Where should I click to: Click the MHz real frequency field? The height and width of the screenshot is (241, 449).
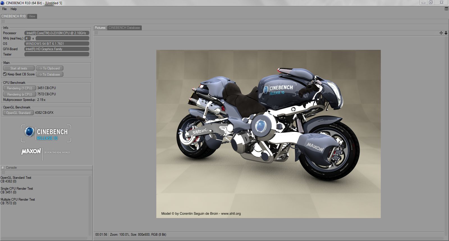(62, 38)
